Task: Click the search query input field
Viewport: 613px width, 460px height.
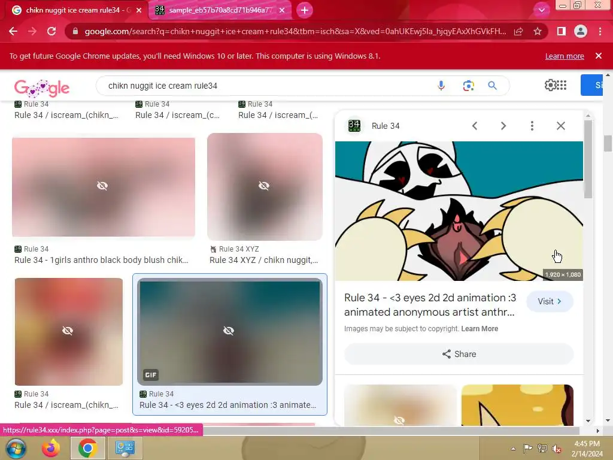Action: click(266, 86)
